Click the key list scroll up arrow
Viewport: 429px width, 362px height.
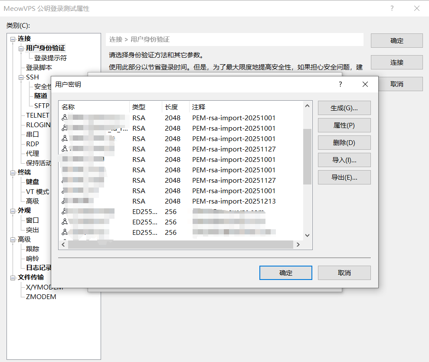[307, 106]
